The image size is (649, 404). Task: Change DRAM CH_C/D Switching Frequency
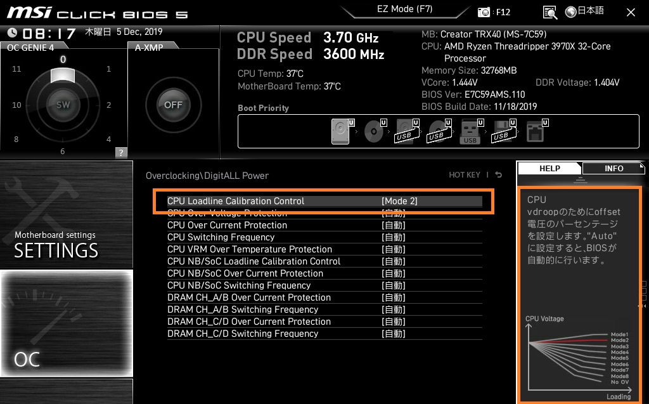[x=324, y=333]
